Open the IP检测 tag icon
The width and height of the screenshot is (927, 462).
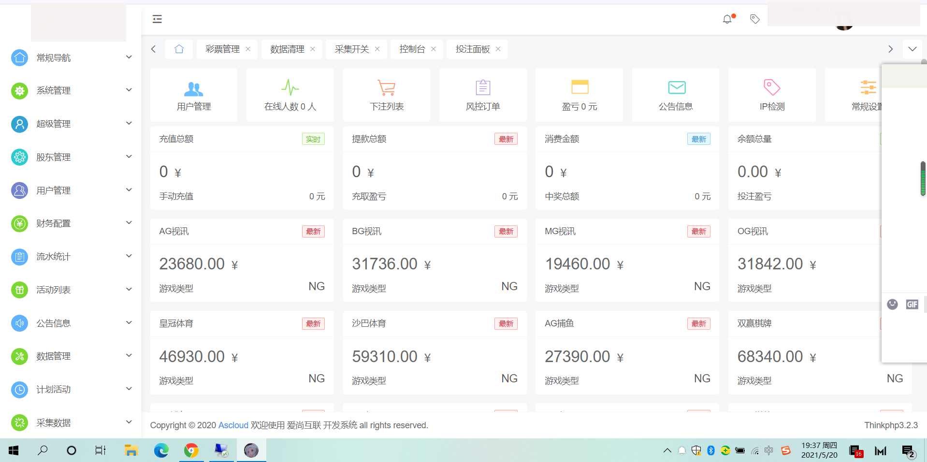(771, 88)
